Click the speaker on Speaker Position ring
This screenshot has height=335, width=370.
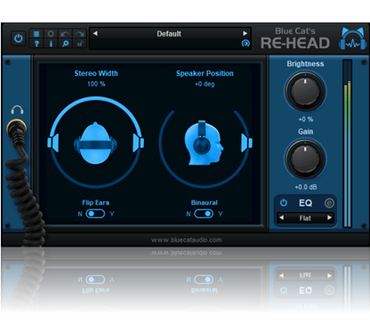tap(246, 143)
